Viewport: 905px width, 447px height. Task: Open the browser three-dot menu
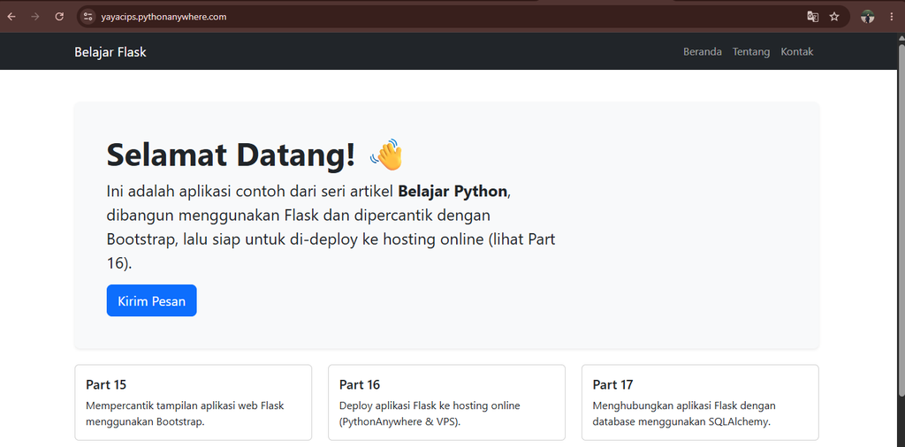pyautogui.click(x=892, y=17)
